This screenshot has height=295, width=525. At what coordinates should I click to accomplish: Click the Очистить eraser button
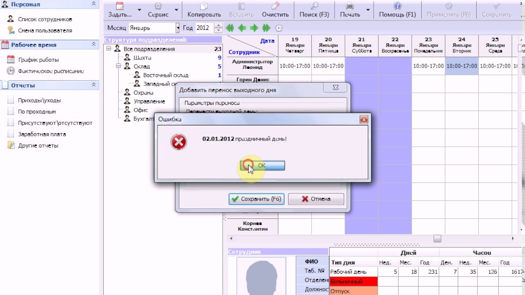click(x=275, y=10)
